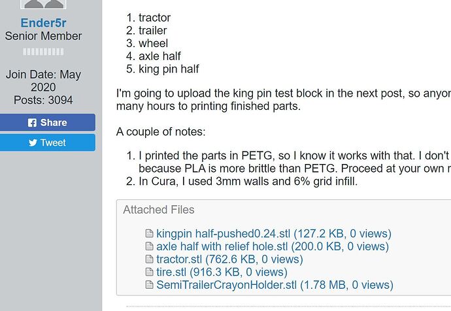Open Ender5r user profile

(43, 23)
